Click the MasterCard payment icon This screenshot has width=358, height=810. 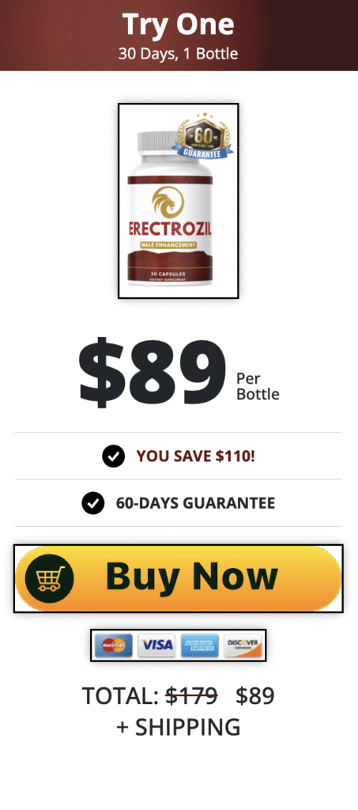[x=114, y=645]
